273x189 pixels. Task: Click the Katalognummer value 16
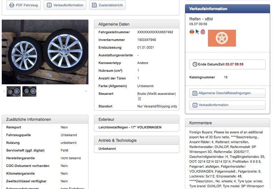click(x=225, y=77)
